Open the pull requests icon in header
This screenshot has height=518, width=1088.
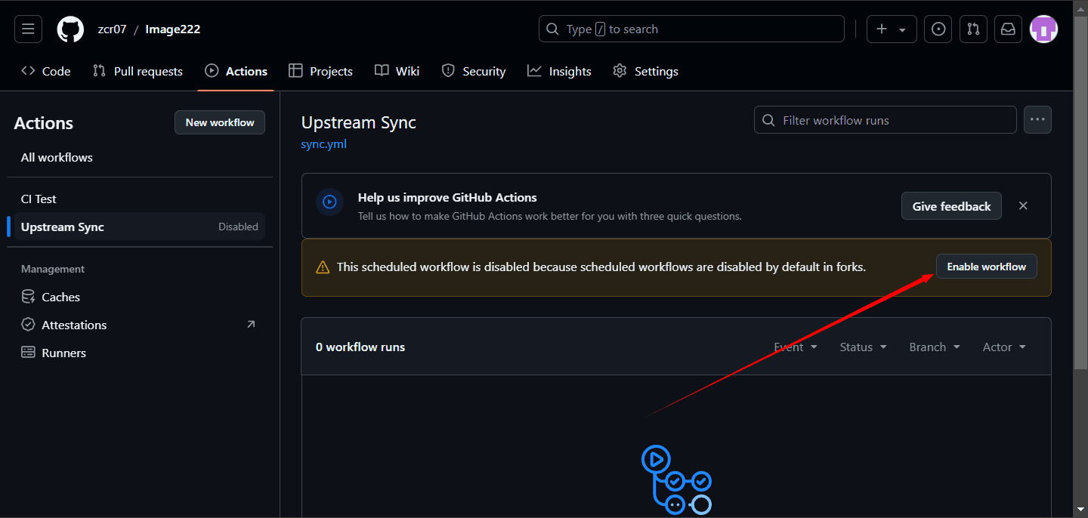tap(973, 29)
